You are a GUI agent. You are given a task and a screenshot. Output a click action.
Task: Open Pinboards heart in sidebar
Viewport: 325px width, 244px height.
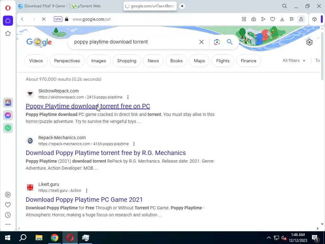(8, 205)
